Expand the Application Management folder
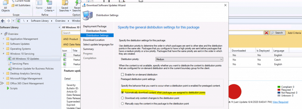The image size is (302, 109). click(3, 39)
